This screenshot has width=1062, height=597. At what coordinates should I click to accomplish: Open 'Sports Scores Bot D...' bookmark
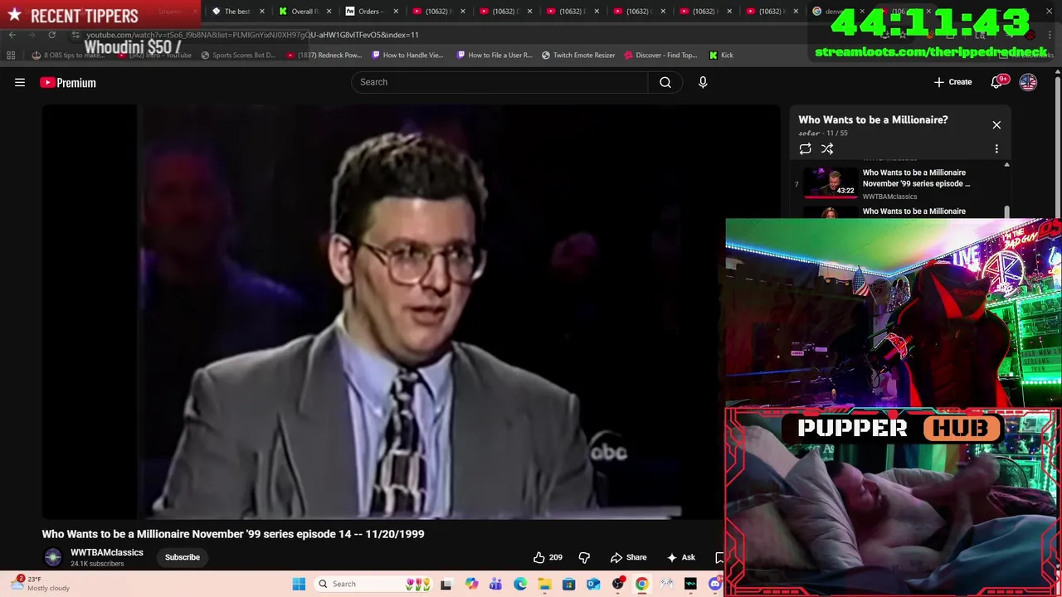[237, 55]
